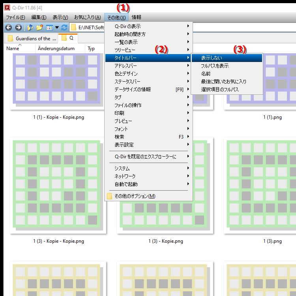Open the ファイル(F) menu
The height and width of the screenshot is (296, 296).
(x=15, y=17)
